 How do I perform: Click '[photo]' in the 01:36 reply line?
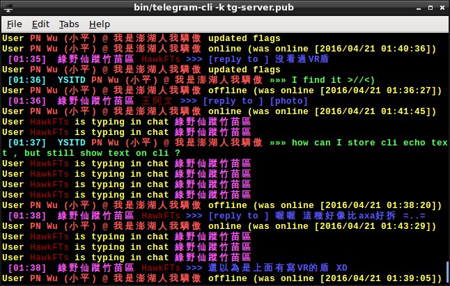coord(288,101)
